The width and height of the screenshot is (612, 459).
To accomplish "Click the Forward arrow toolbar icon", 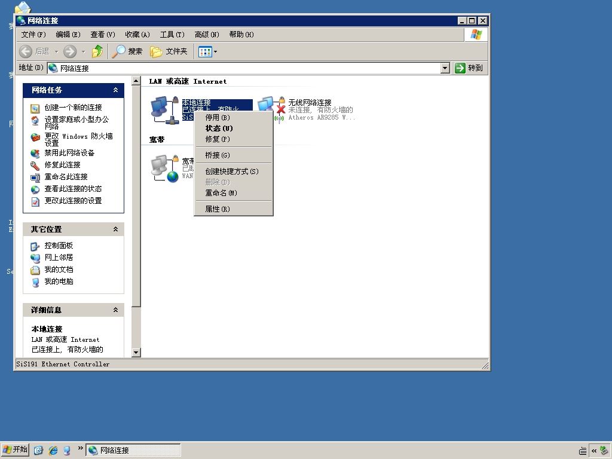I will coord(70,51).
